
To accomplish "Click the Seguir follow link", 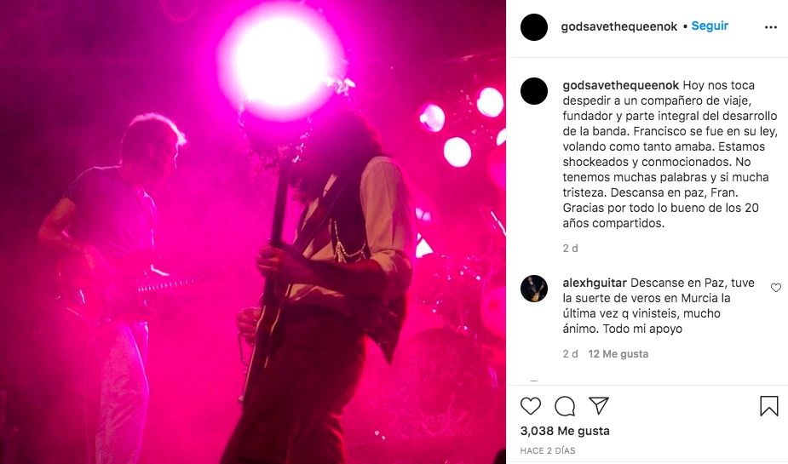I will [710, 26].
